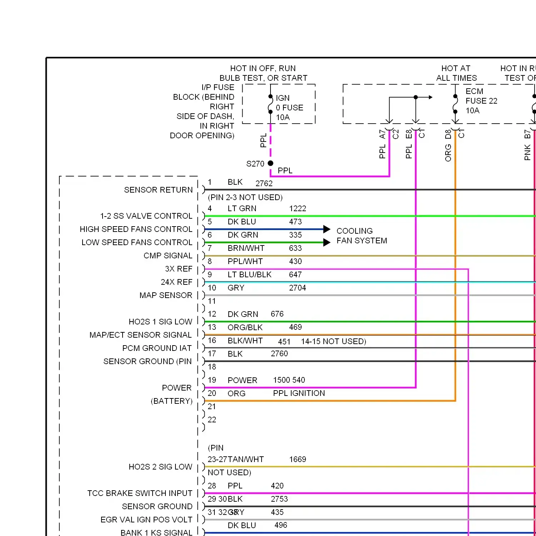Click circuit number "2760"
Viewport: 536px width, 536px height.
tap(279, 353)
